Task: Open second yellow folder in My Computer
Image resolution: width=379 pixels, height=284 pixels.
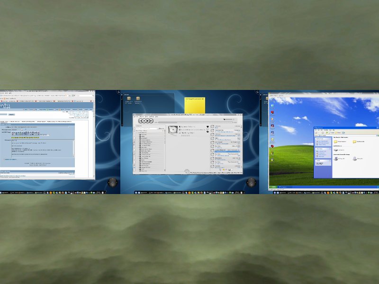Action: [354, 142]
